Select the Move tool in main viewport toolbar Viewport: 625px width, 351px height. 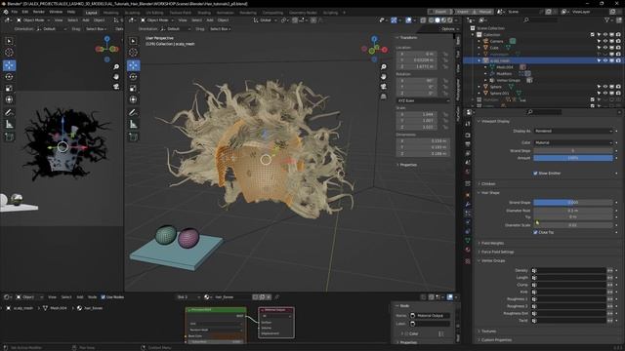[x=133, y=65]
